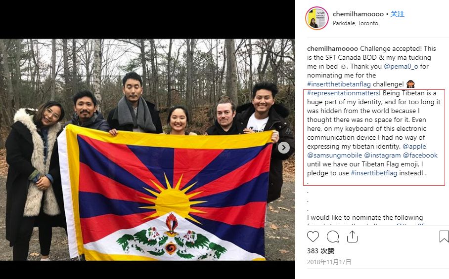
Task: View the 383 likes count
Action: click(x=321, y=251)
